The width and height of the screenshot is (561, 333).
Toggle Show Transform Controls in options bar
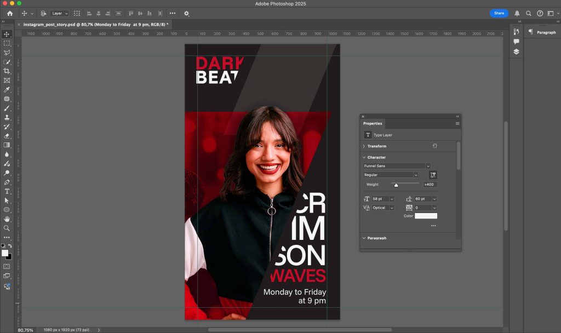pyautogui.click(x=77, y=13)
